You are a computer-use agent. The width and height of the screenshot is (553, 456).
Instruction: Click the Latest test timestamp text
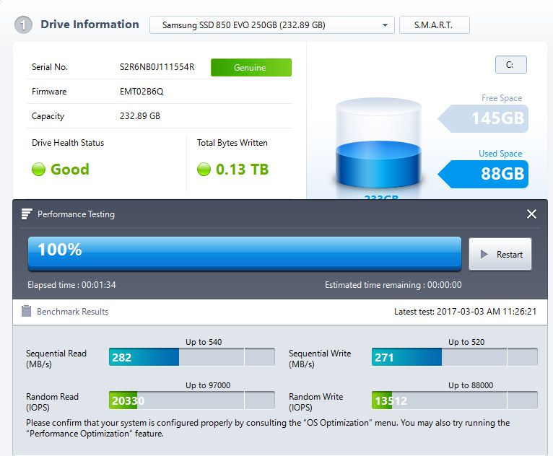click(x=465, y=312)
